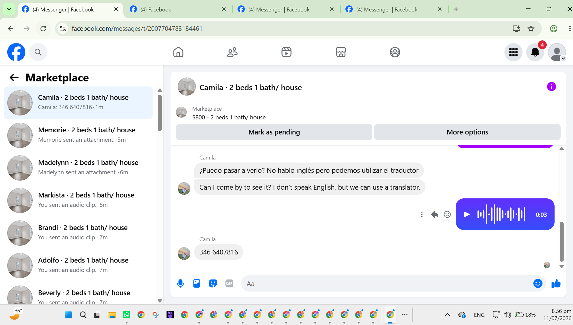This screenshot has height=325, width=573.
Task: Open WhatsApp from the taskbar
Action: pos(127,315)
